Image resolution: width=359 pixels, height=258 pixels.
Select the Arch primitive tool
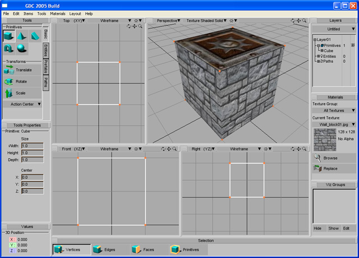tap(9, 49)
